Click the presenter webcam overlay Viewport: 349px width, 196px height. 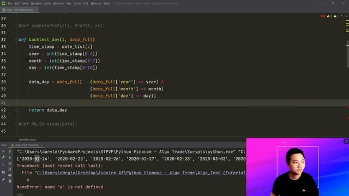[298, 167]
